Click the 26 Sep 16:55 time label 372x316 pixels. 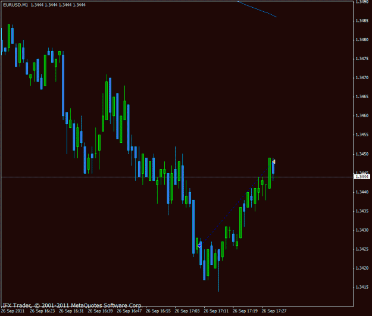158,311
